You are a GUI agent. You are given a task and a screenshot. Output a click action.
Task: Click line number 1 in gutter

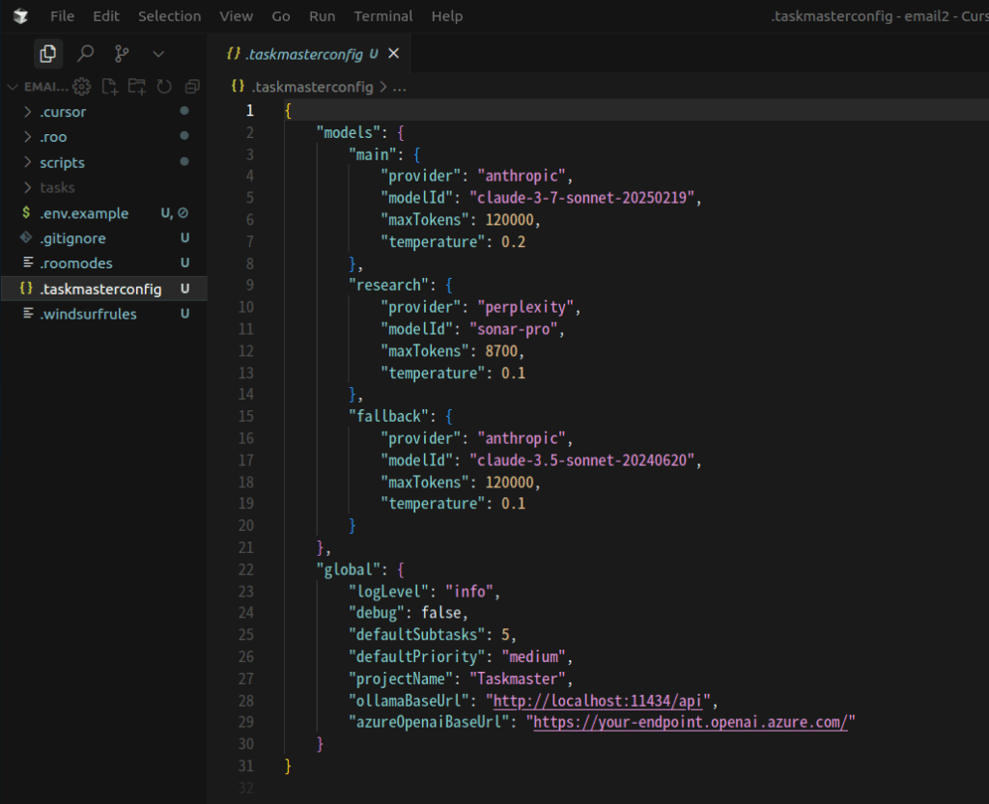[250, 110]
